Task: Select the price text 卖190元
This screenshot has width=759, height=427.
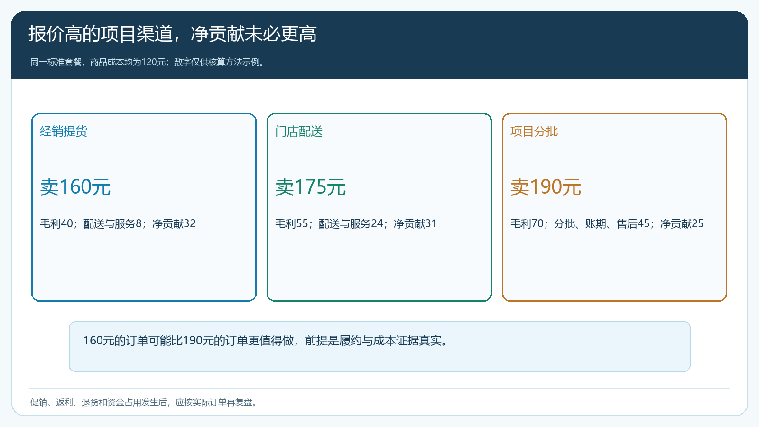Action: (x=546, y=187)
